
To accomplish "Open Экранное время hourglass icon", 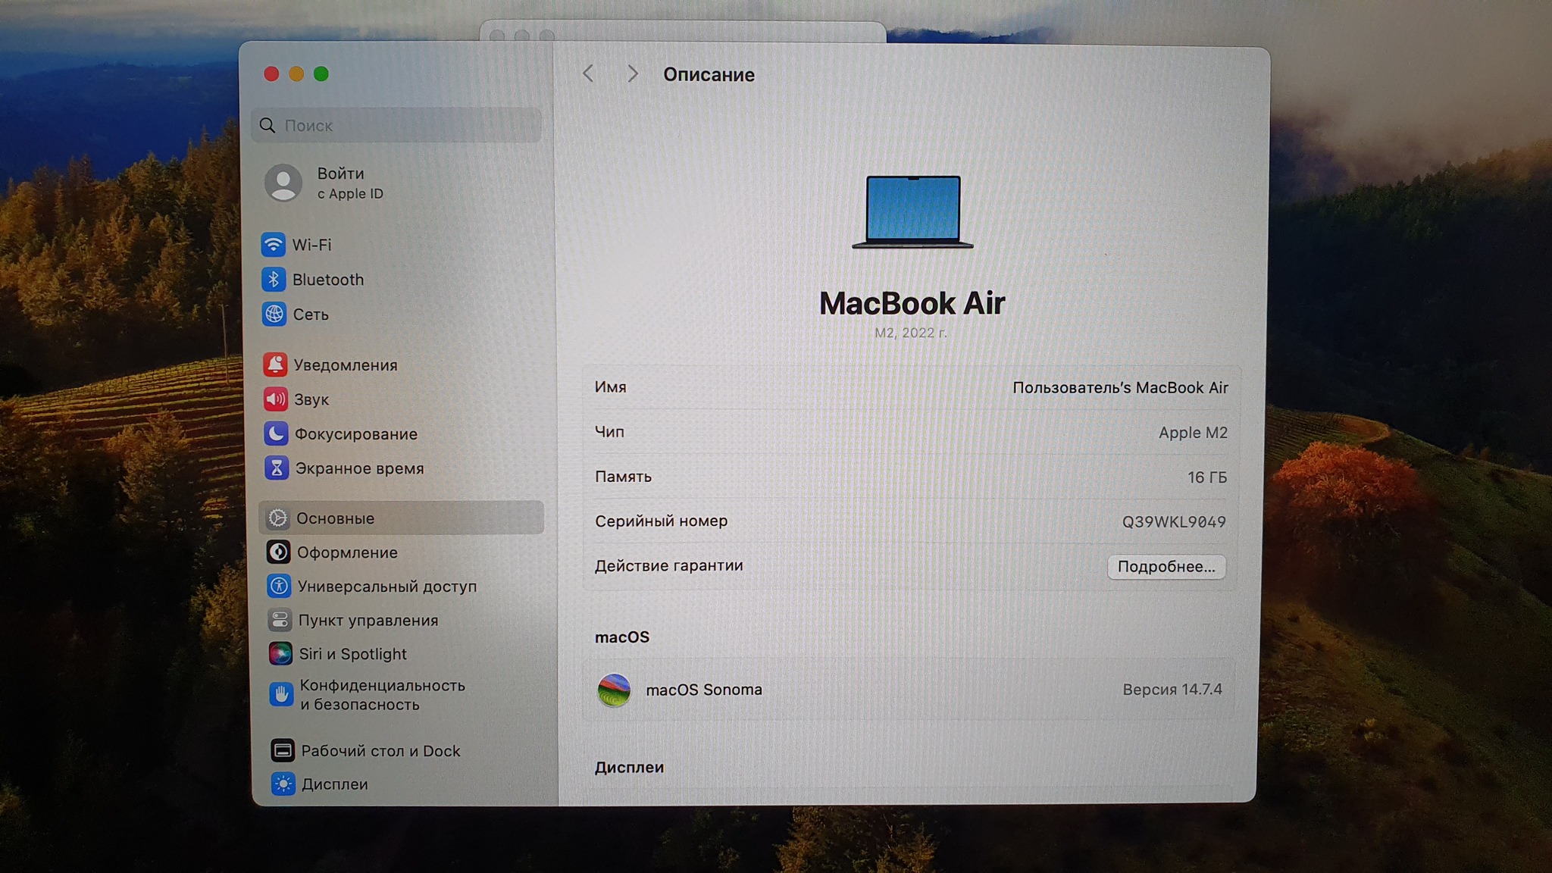I will 277,468.
